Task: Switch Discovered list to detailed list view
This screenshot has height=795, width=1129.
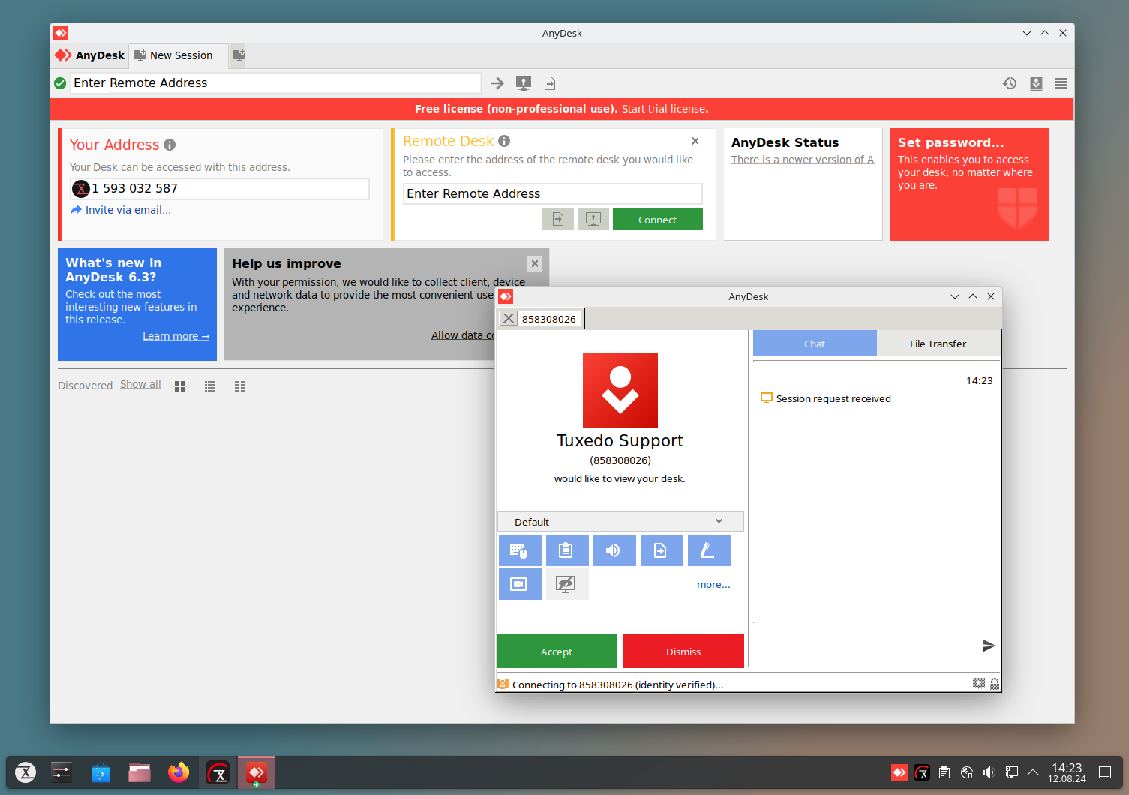Action: [240, 386]
